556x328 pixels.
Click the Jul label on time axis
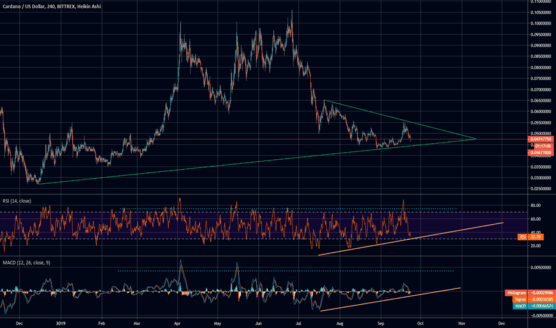298,323
